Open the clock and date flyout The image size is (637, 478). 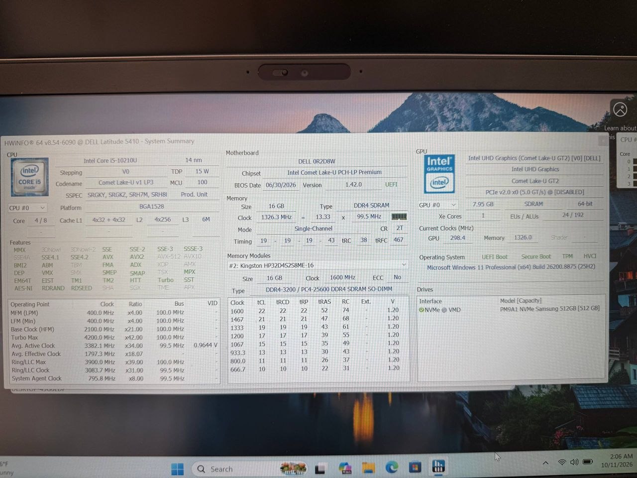(x=617, y=460)
